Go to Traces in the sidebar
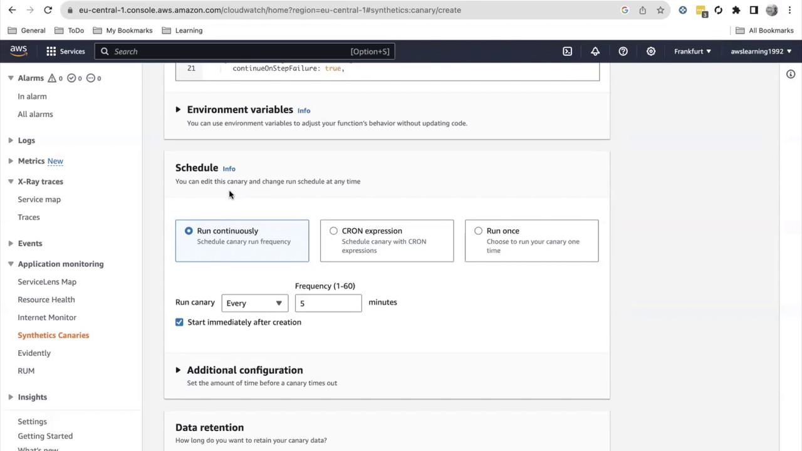This screenshot has height=451, width=802. tap(29, 217)
